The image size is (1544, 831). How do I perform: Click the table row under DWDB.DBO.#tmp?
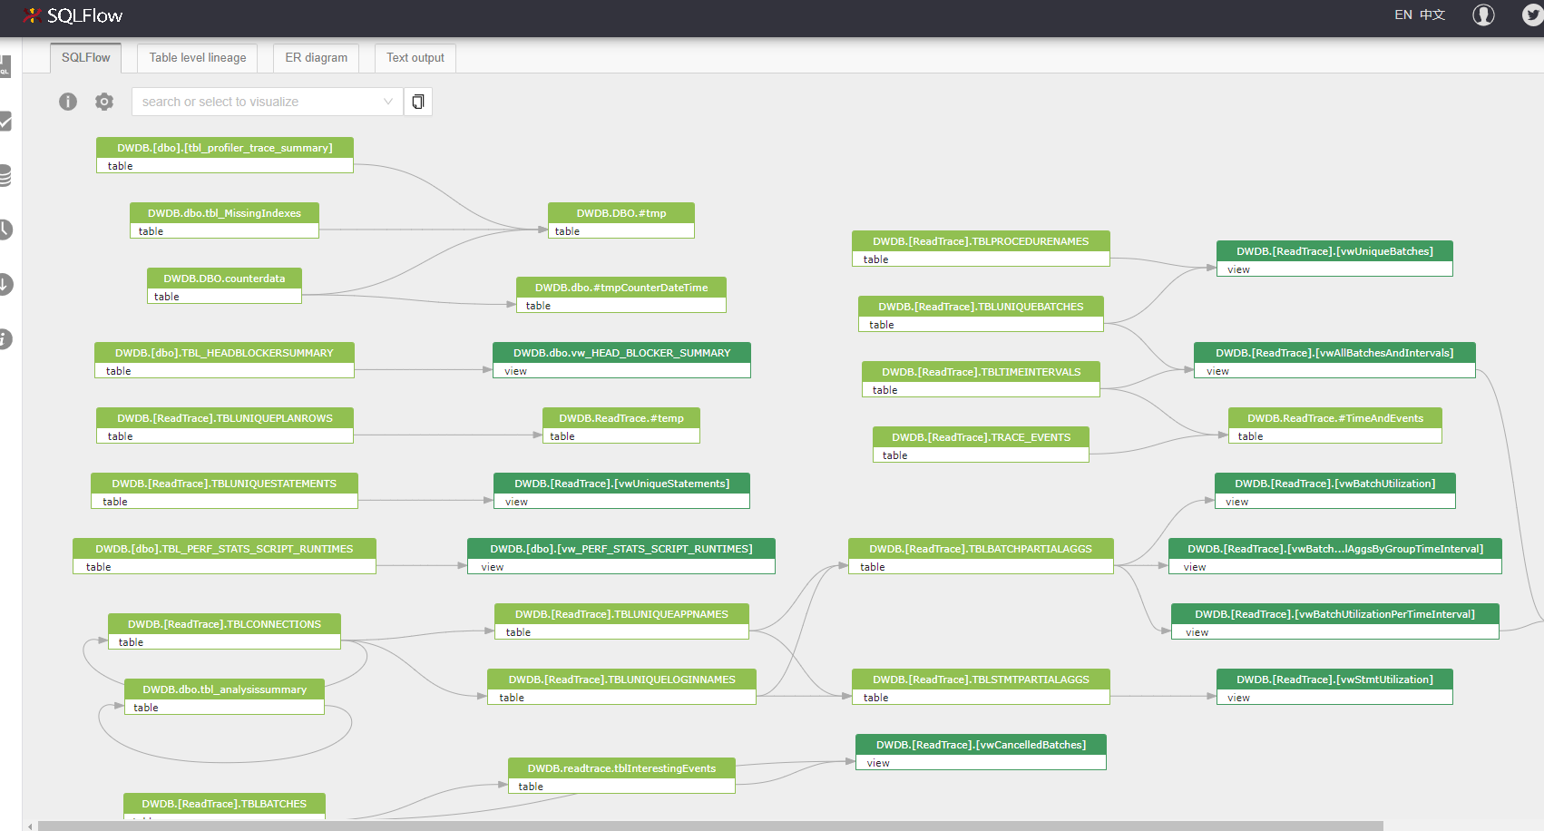[621, 231]
